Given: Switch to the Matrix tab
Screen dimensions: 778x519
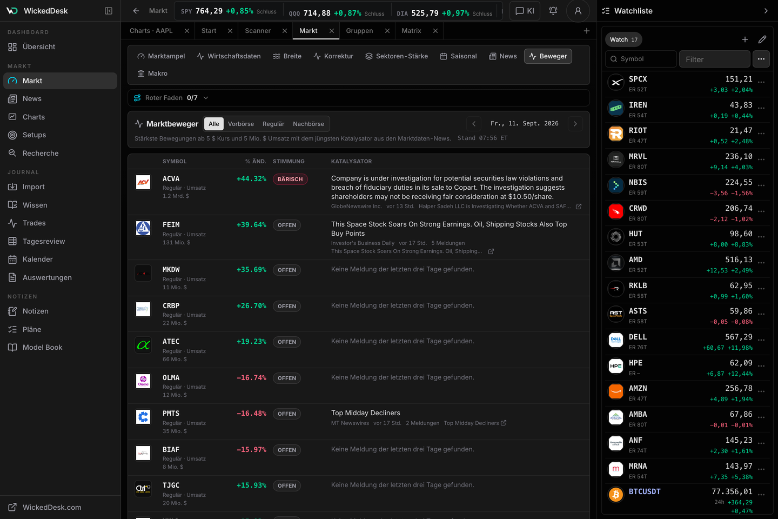Looking at the screenshot, I should 412,31.
